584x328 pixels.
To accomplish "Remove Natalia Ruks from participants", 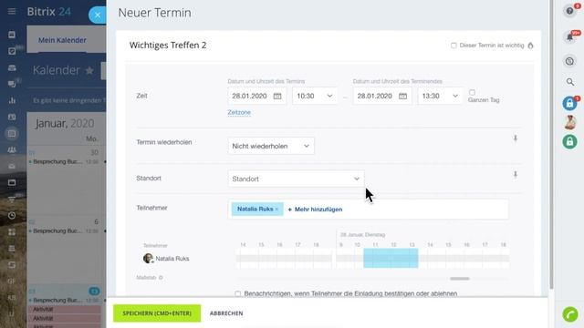I will point(276,210).
